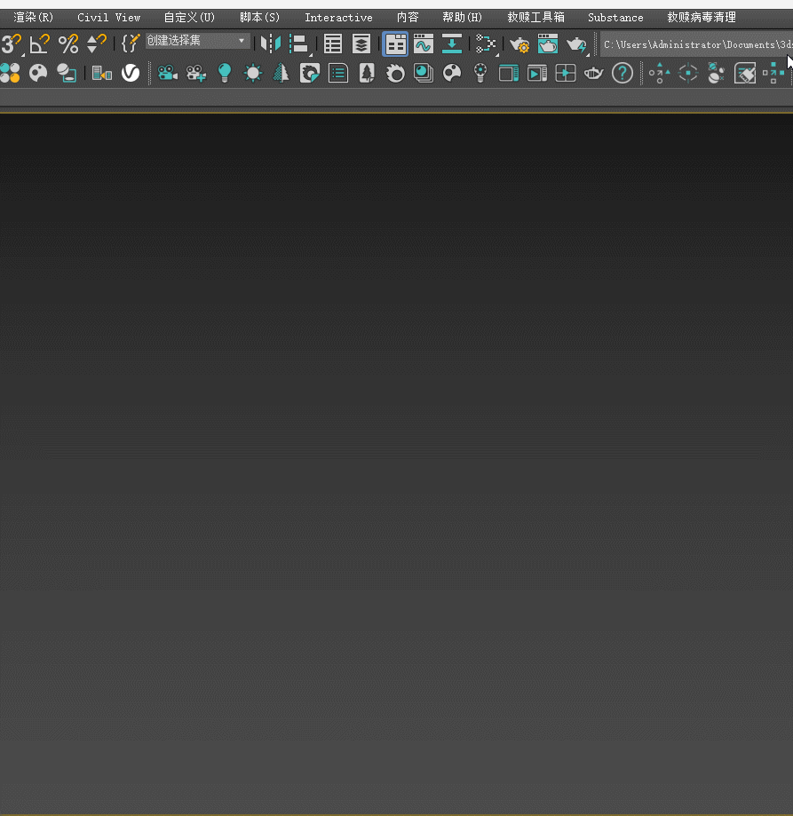Open the Substance menu

coord(615,18)
